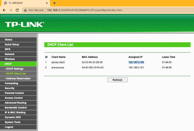Open the Forwarding menu

click(x=18, y=83)
